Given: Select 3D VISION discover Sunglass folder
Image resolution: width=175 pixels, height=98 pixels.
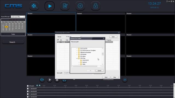Looking at the screenshot, I should pyautogui.click(x=88, y=50).
